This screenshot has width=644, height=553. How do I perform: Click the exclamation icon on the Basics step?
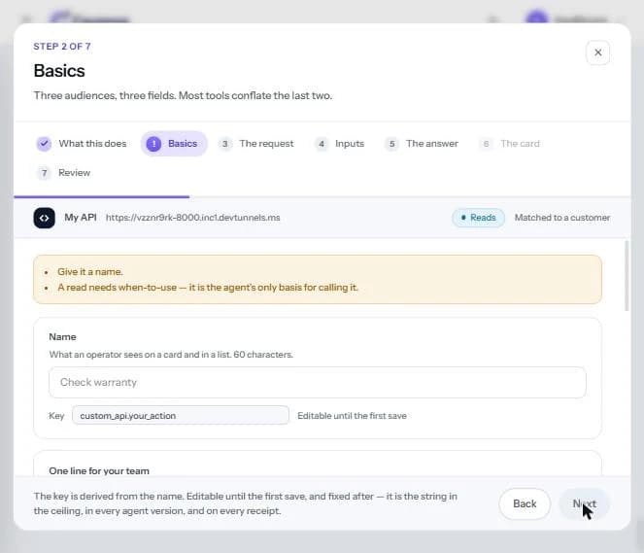[x=153, y=144]
